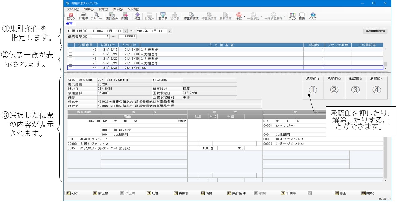Screen dimensions: 398x202
Task: Click F12 閉じる function key button
Action: pos(368,193)
